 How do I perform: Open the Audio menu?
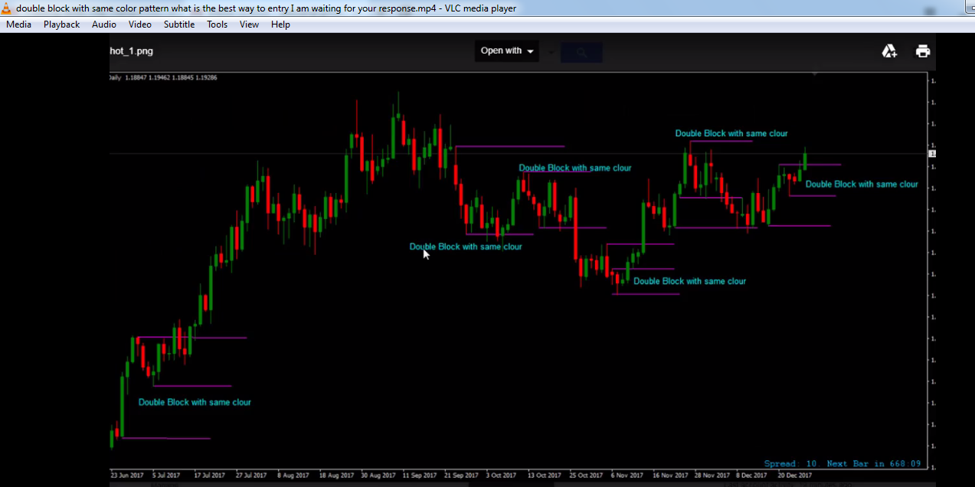(104, 25)
